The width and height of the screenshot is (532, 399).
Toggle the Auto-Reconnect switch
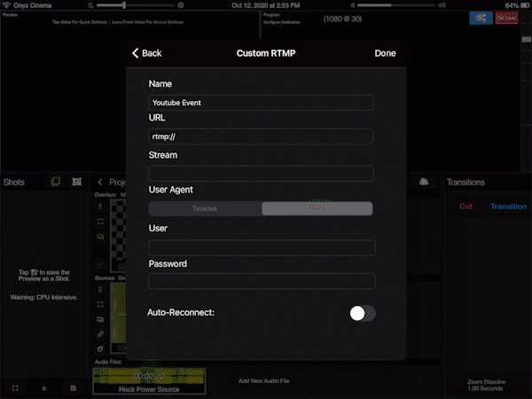tap(362, 313)
